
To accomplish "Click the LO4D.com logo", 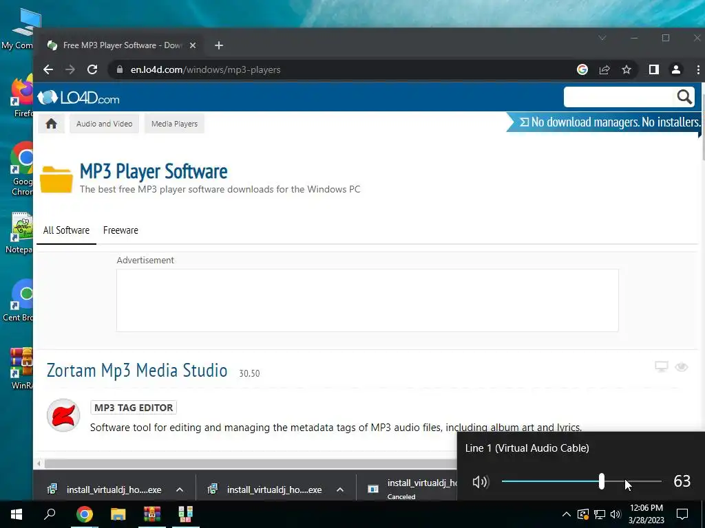I will pos(78,98).
